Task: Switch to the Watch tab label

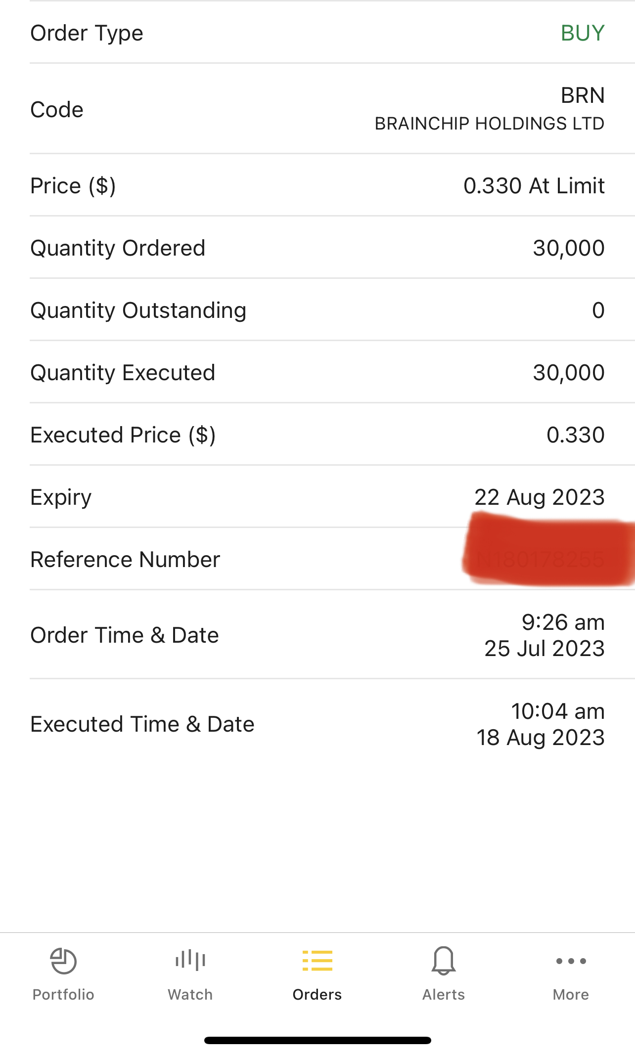Action: point(190,995)
